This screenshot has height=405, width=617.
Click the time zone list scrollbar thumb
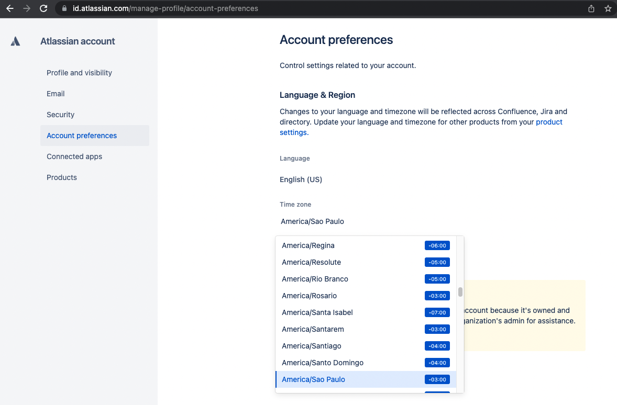coord(460,292)
